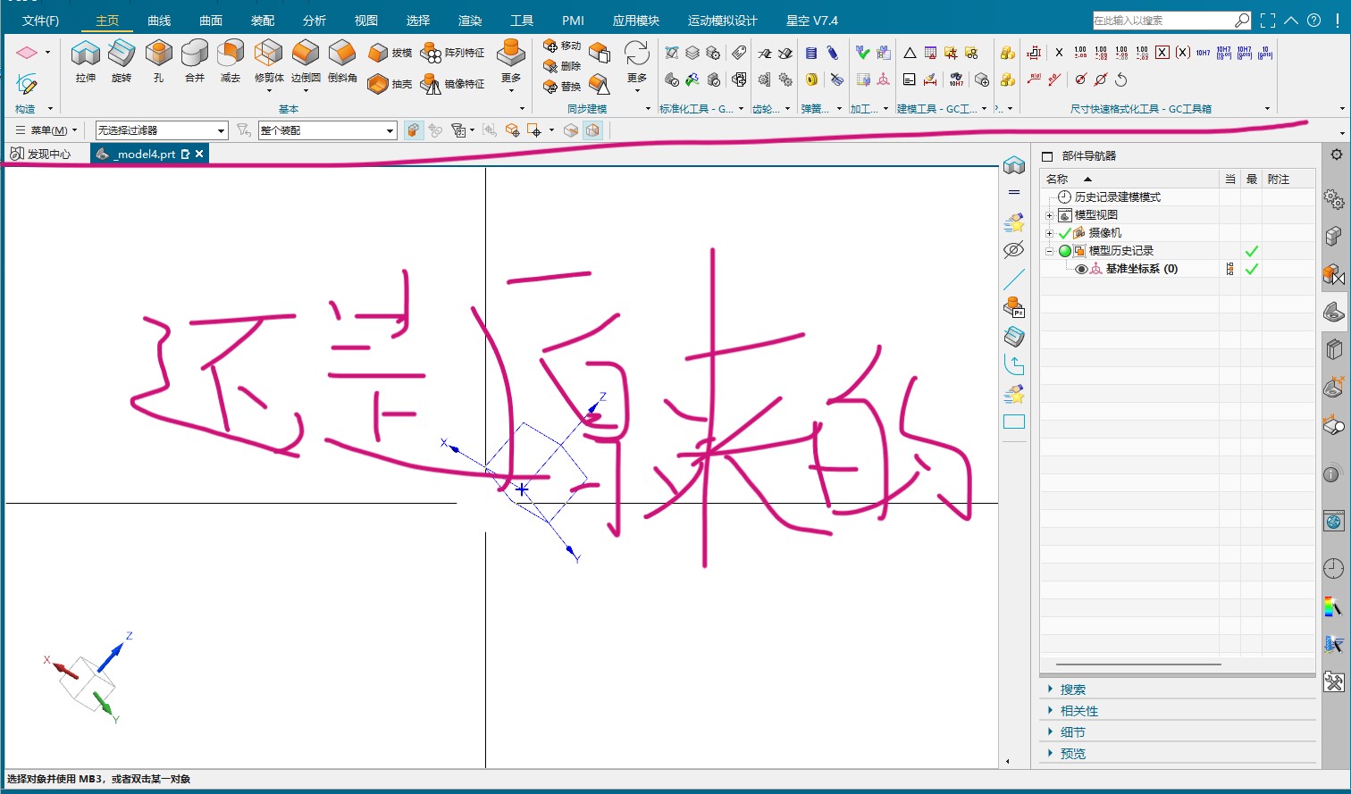Toggle visibility eye of 基准坐标系 (0)
The width and height of the screenshot is (1351, 794).
(x=1081, y=269)
